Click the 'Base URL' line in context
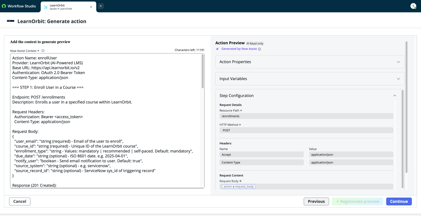The height and width of the screenshot is (216, 421). tap(46, 68)
